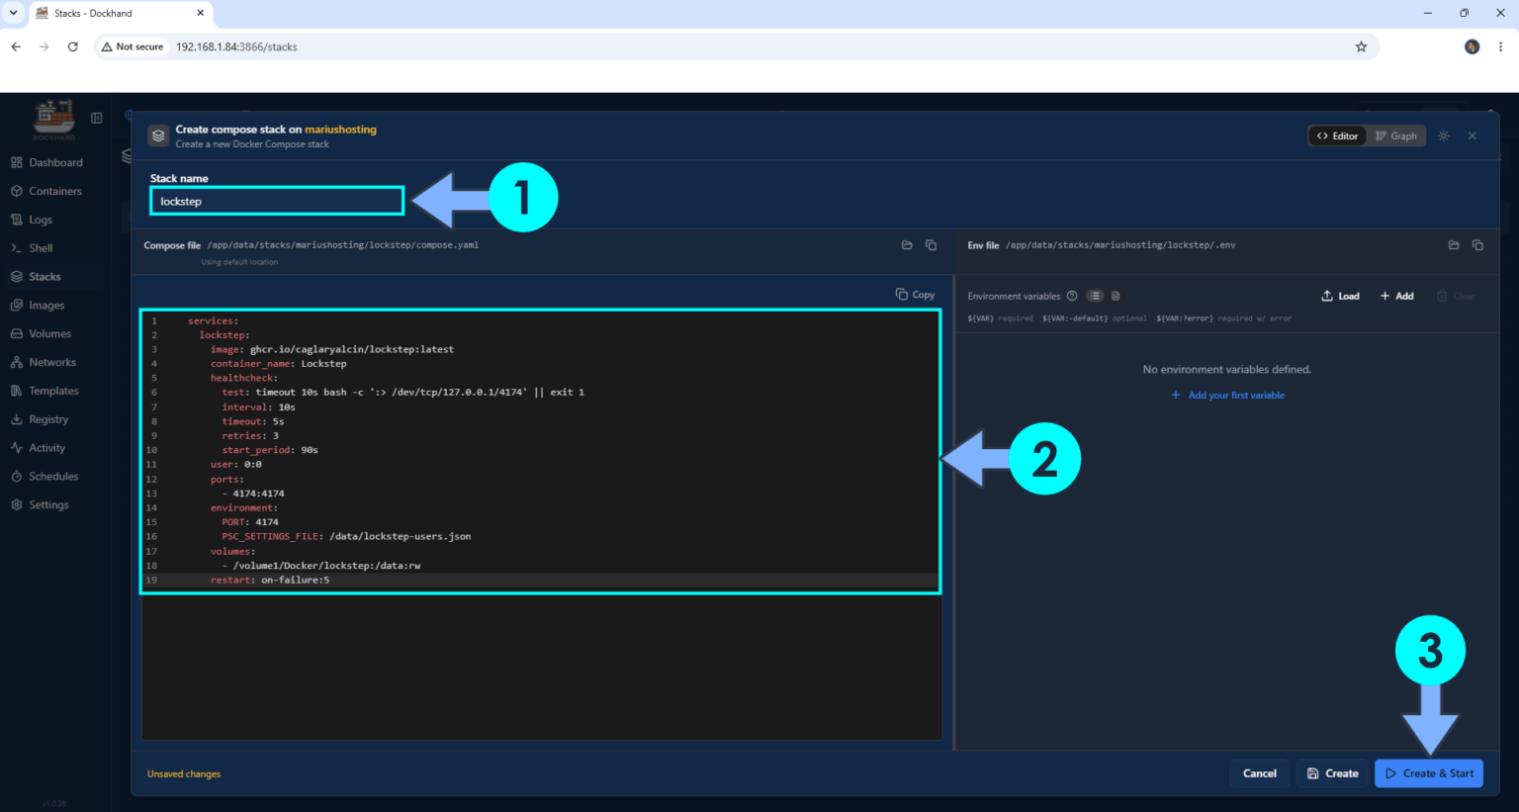Image resolution: width=1519 pixels, height=812 pixels.
Task: Open the browser tab search dropdown
Action: tap(13, 13)
